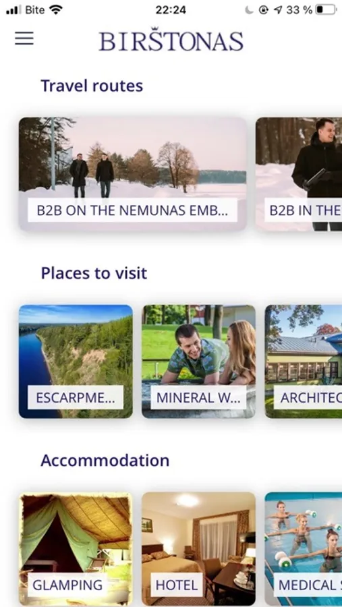Screen dimensions: 342x607
Task: Tap the 22:24 clock in status bar
Action: tap(171, 10)
